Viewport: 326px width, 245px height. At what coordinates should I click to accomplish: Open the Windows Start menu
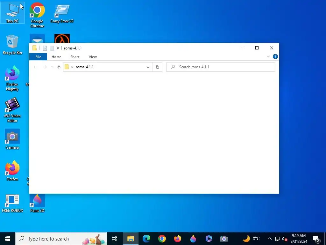point(8,239)
